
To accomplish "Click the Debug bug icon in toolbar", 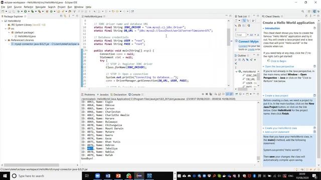I will [x=19, y=11].
